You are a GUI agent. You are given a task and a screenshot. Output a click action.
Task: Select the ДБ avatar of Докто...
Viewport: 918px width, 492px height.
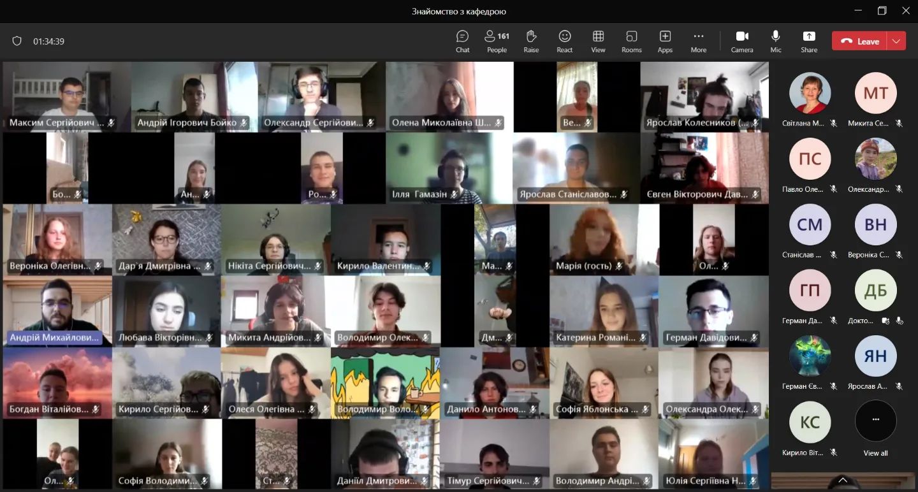coord(875,290)
